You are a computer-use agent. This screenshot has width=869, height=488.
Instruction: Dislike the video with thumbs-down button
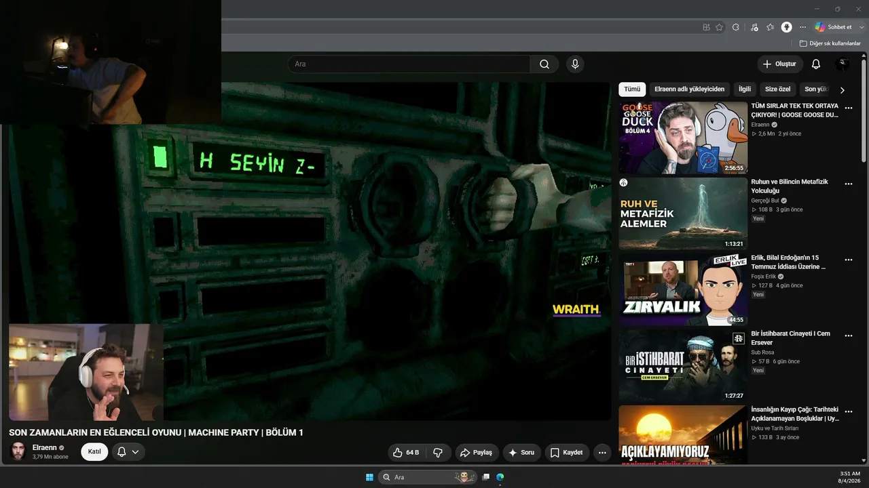tap(438, 453)
